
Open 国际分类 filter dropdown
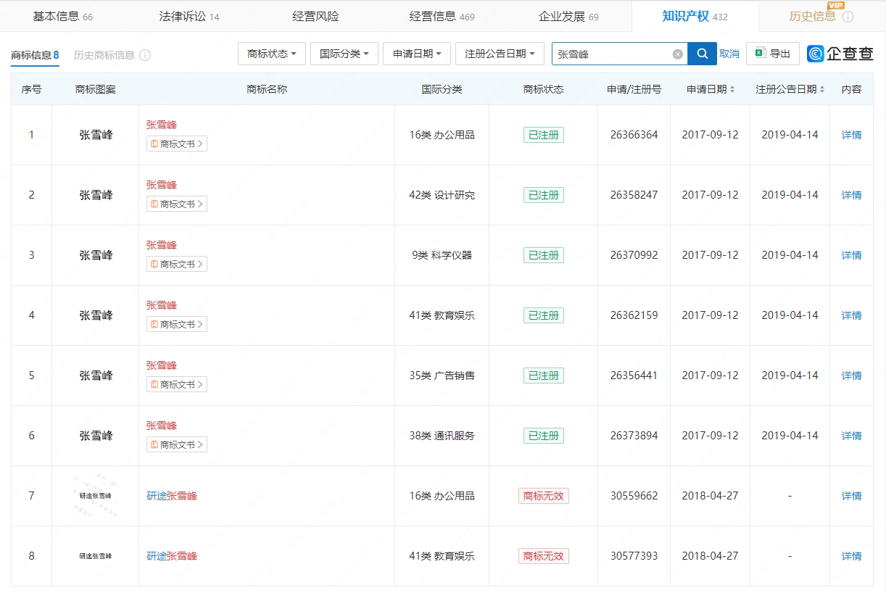point(344,54)
